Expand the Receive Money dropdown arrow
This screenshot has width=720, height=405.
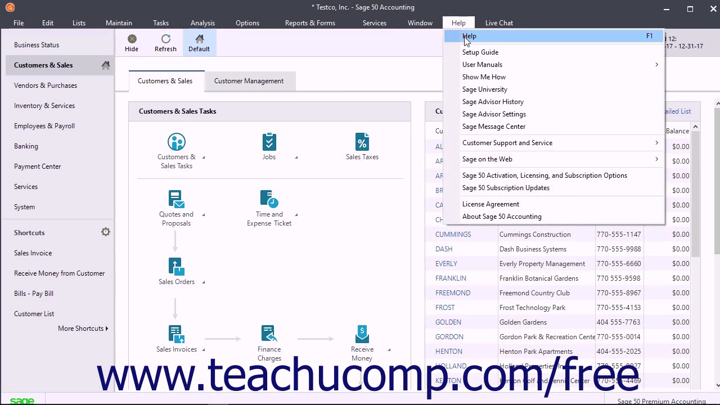pos(389,350)
